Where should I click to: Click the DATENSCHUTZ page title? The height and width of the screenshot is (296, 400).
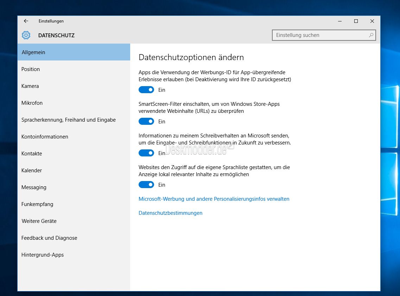coord(56,36)
